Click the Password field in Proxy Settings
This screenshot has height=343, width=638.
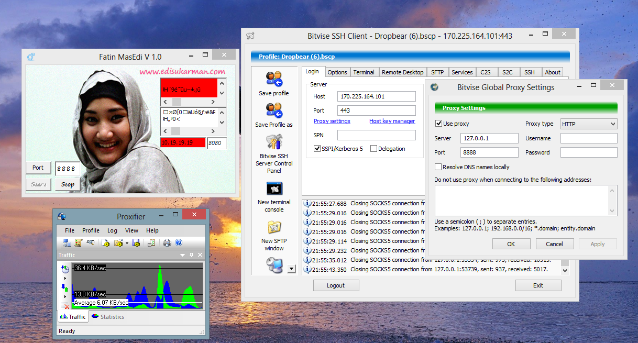589,152
